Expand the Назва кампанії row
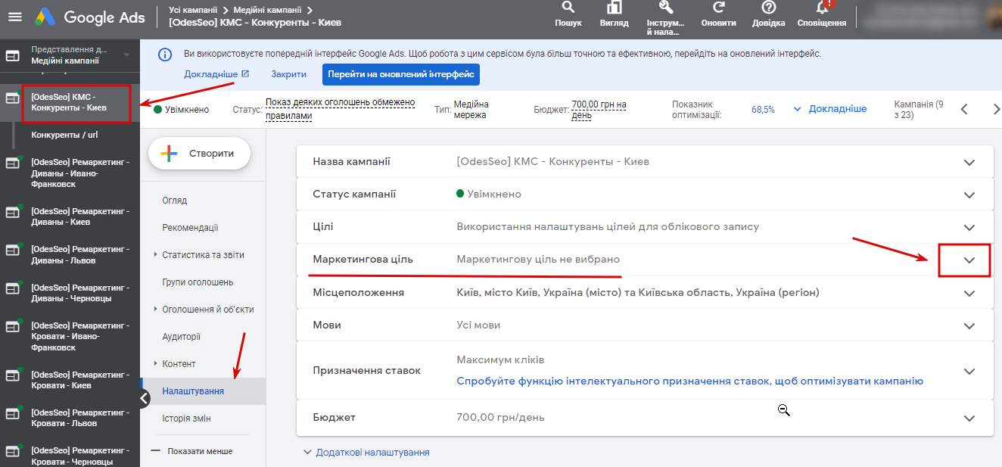 [x=969, y=162]
